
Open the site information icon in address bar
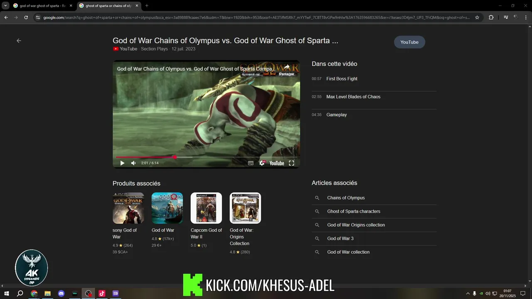click(38, 17)
